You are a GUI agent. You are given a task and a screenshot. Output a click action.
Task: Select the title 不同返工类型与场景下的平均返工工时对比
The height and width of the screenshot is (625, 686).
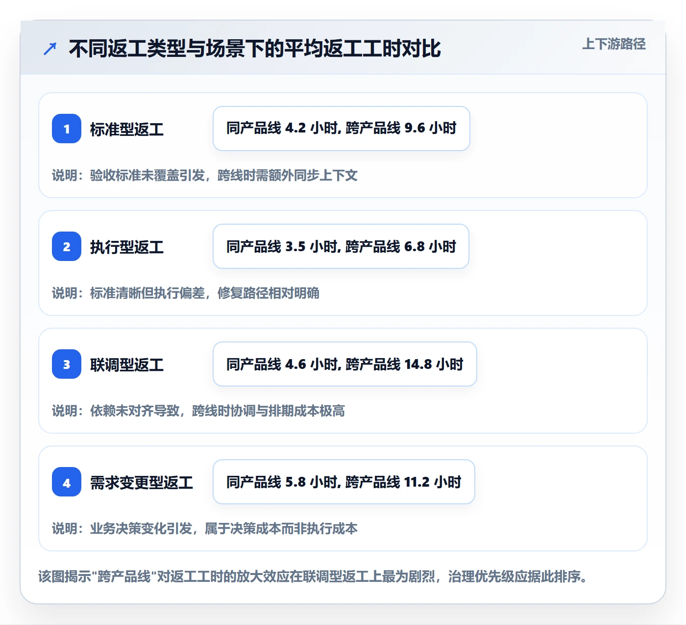tap(255, 49)
